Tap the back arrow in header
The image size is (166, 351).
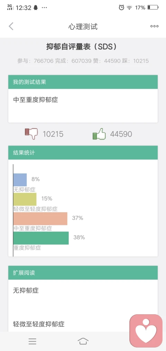click(11, 26)
